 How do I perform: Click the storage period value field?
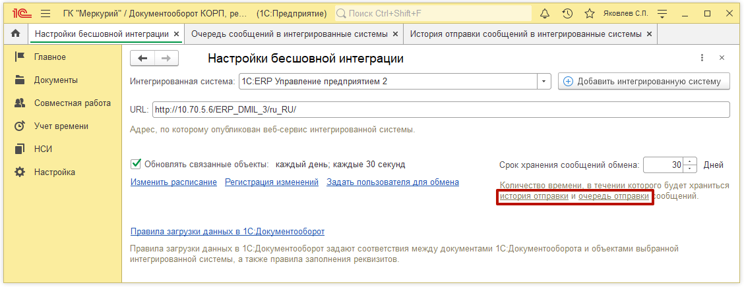[x=664, y=165]
